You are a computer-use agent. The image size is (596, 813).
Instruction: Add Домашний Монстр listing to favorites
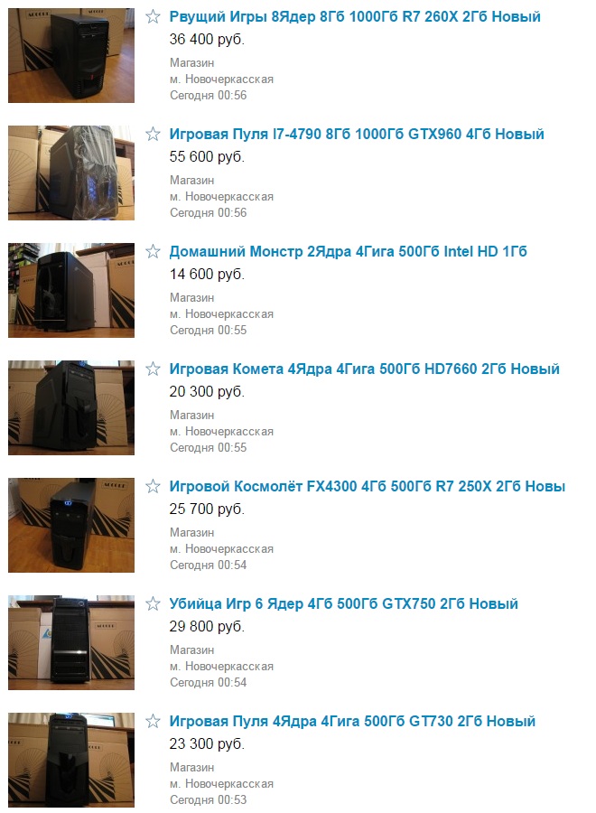153,251
